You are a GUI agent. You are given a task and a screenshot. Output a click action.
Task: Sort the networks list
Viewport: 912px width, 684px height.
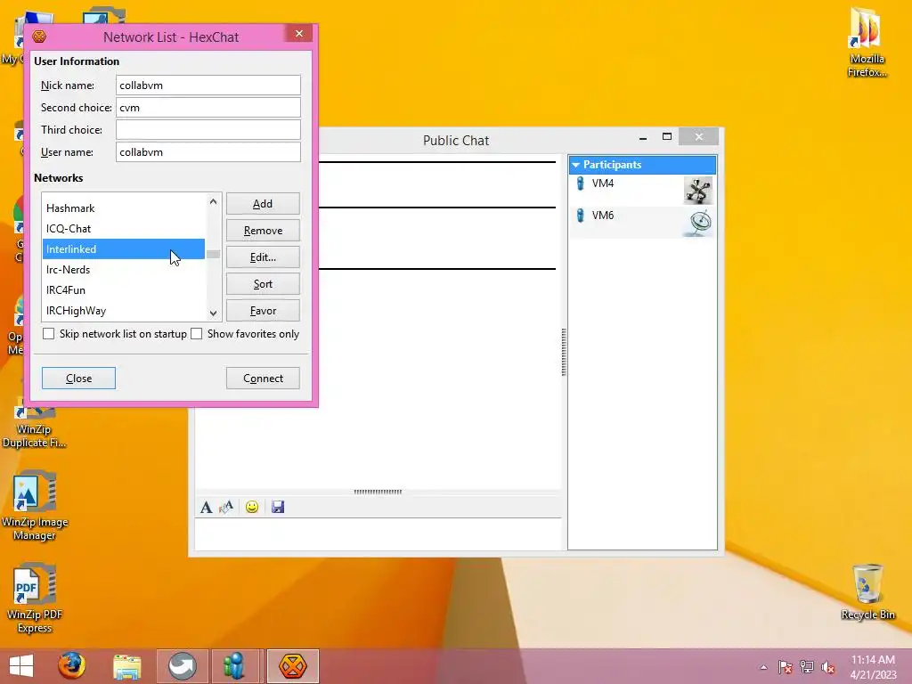[263, 284]
